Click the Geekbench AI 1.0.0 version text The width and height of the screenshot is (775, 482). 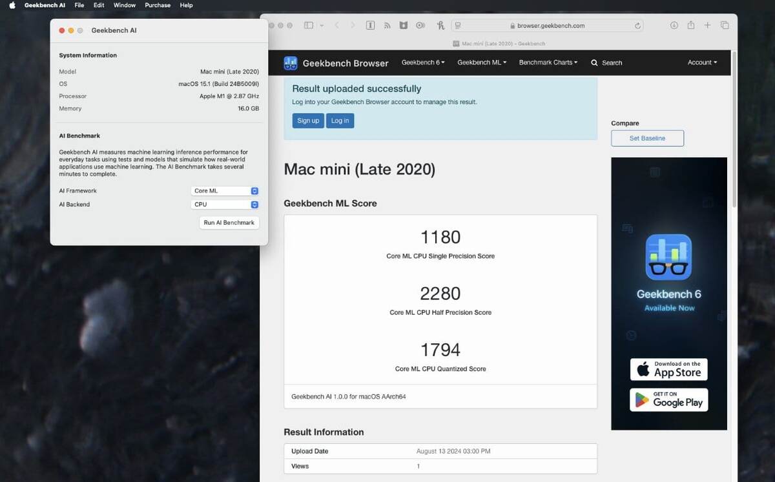coord(349,397)
